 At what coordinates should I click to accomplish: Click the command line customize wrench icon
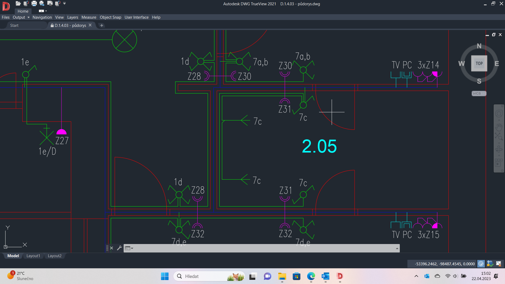(x=119, y=248)
